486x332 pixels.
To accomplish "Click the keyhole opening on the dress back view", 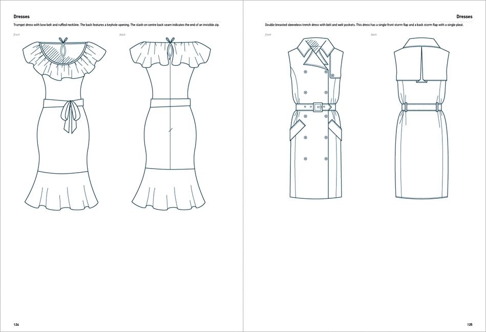I will [x=170, y=50].
